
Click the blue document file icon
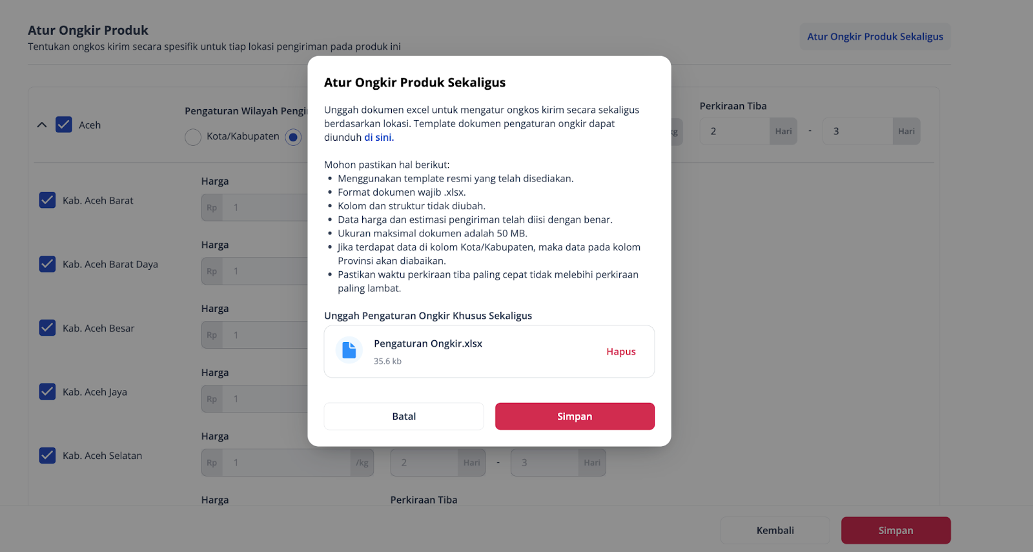tap(349, 350)
